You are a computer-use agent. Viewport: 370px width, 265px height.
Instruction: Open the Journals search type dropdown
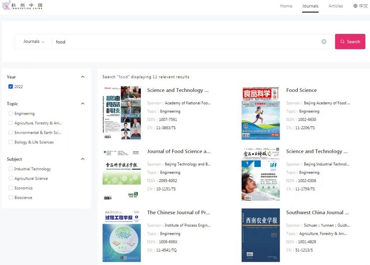coord(34,42)
